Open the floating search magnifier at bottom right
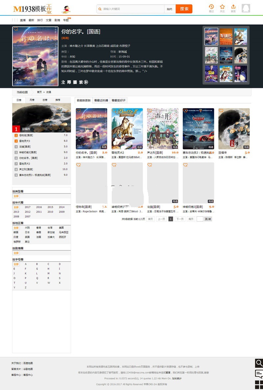Viewport: 263px width, 390px height. (259, 364)
